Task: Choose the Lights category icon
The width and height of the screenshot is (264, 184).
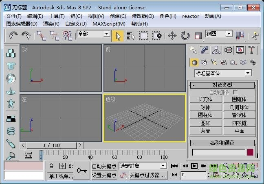Action: [213, 62]
